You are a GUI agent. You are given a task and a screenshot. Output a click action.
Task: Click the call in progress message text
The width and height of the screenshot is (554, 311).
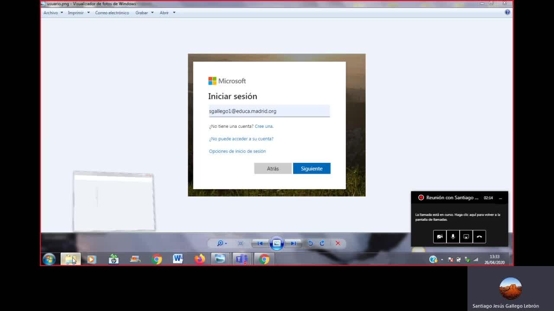click(457, 217)
